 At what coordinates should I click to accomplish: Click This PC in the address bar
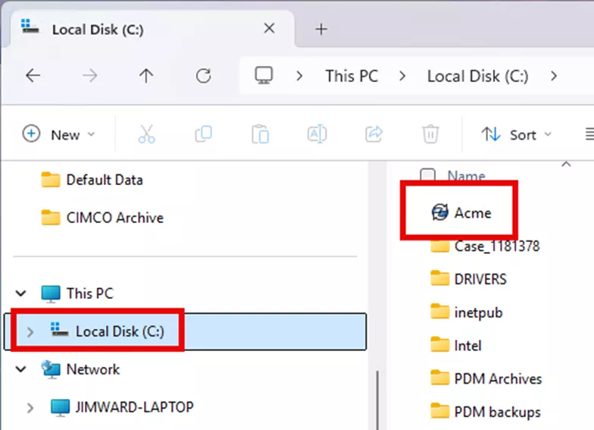pos(352,76)
